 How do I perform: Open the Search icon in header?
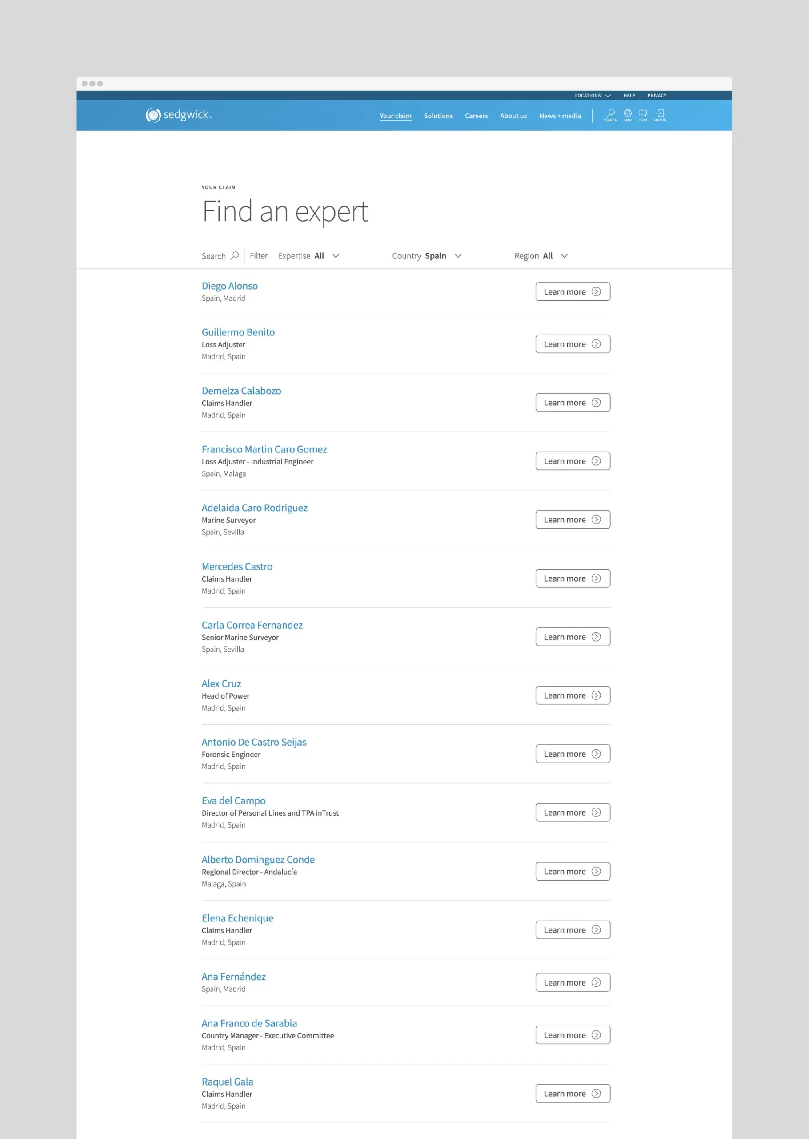pos(610,115)
